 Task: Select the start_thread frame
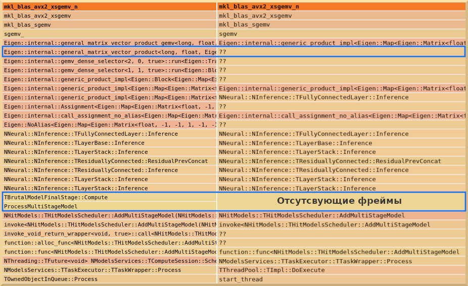[341, 279]
